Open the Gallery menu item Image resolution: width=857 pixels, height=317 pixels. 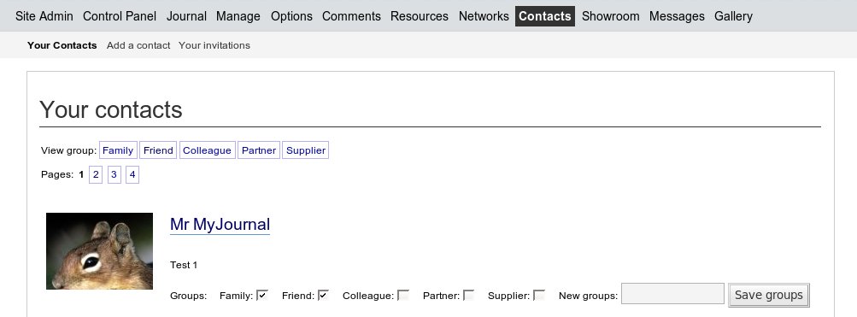coord(733,16)
